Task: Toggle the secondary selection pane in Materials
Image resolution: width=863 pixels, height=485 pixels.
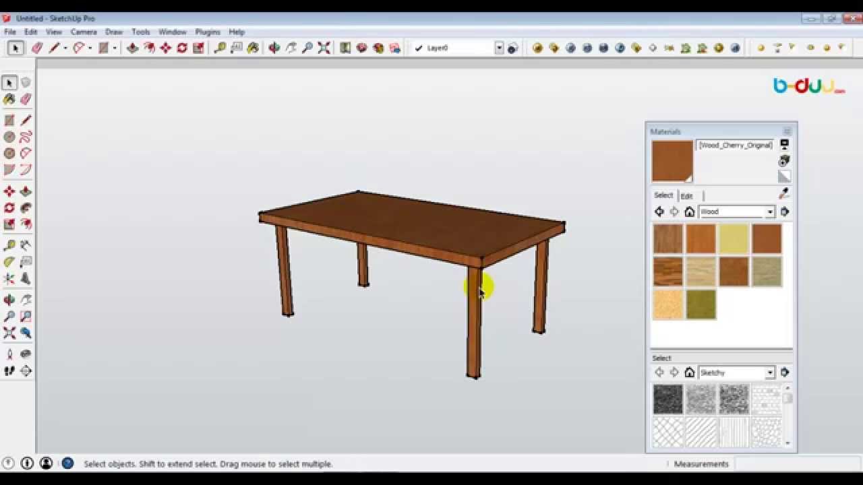Action: (x=784, y=144)
